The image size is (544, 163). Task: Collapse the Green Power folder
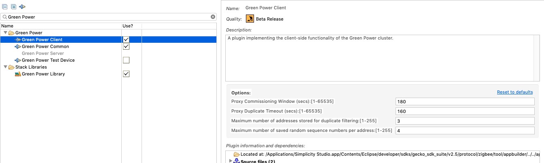pos(5,33)
